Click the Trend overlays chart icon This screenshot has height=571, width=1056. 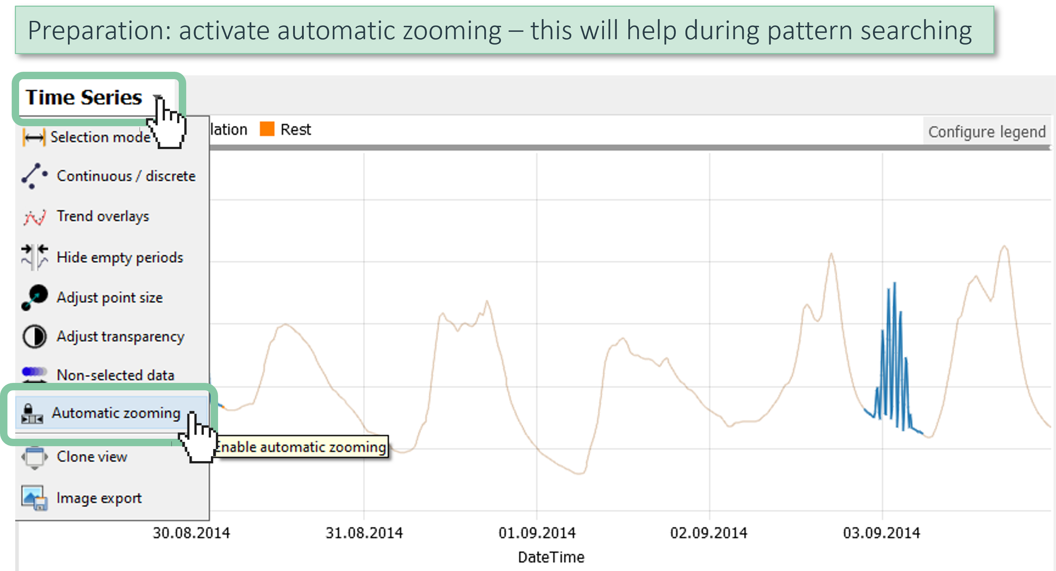click(x=34, y=217)
